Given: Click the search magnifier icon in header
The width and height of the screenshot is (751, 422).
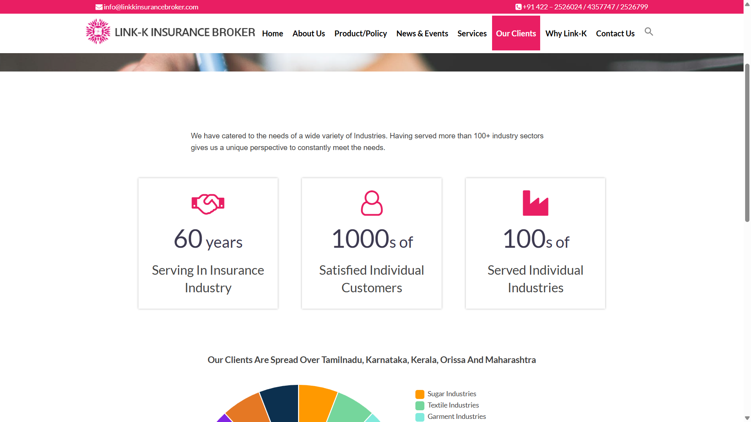Looking at the screenshot, I should tap(649, 32).
